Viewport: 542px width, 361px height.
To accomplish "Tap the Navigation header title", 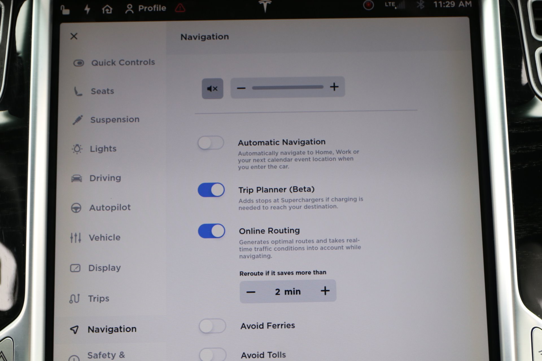I will pos(205,37).
